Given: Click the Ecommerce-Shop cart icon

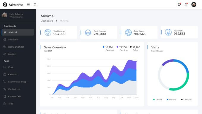Looking at the screenshot, I should click(5, 82).
